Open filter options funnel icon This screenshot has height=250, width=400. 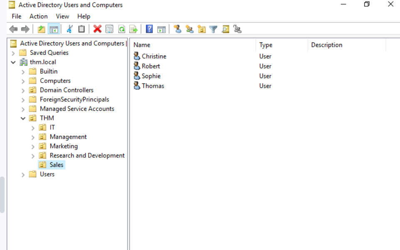pos(213,29)
